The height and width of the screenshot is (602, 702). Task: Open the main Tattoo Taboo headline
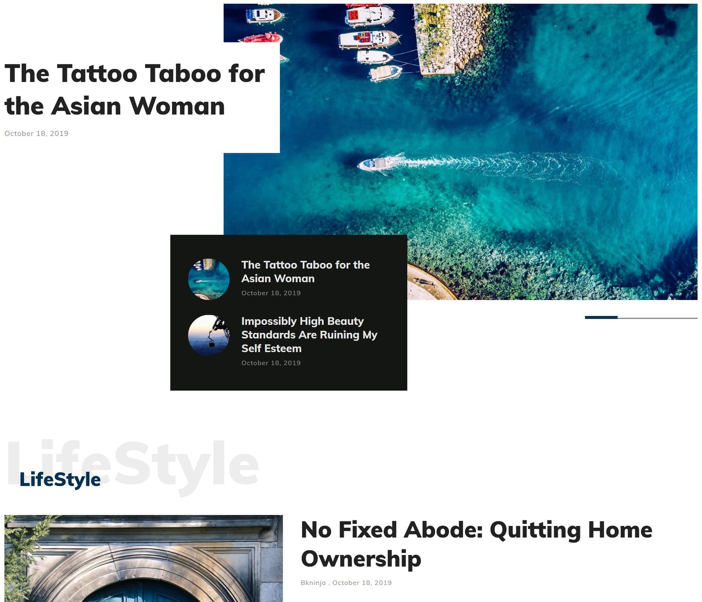coord(135,90)
